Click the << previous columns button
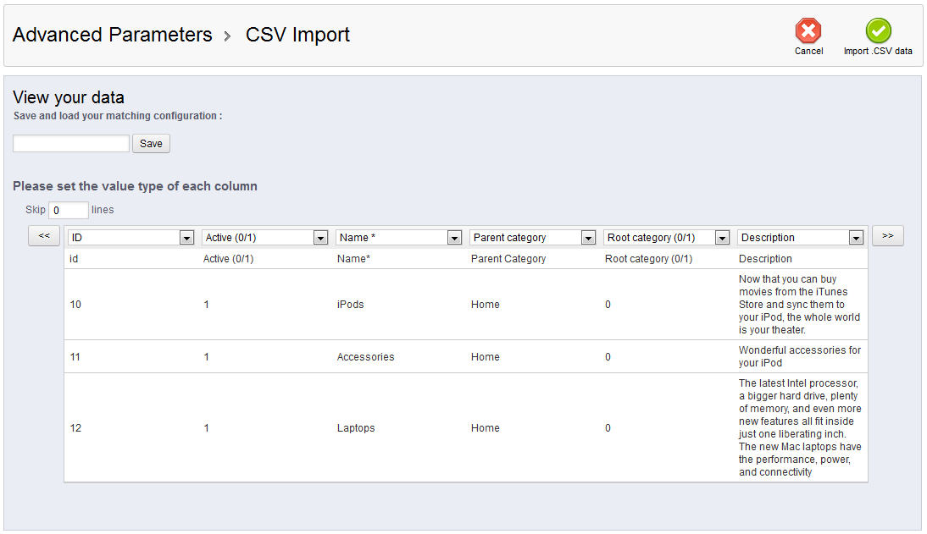927x534 pixels. (x=44, y=236)
